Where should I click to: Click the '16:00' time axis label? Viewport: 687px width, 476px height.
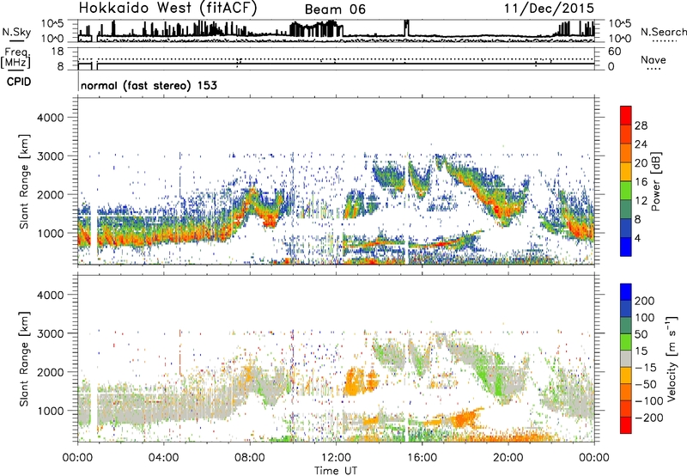pos(422,458)
